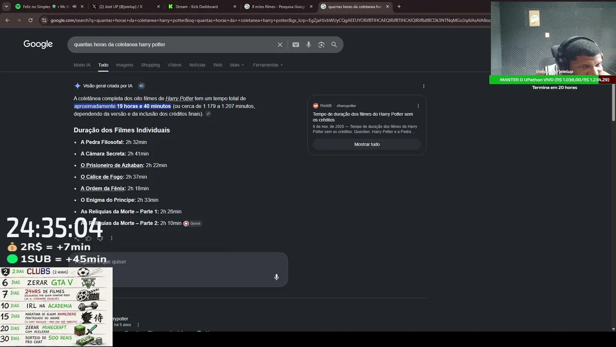This screenshot has height=347, width=616.
Task: Expand the Mais dropdown menu
Action: 237,65
